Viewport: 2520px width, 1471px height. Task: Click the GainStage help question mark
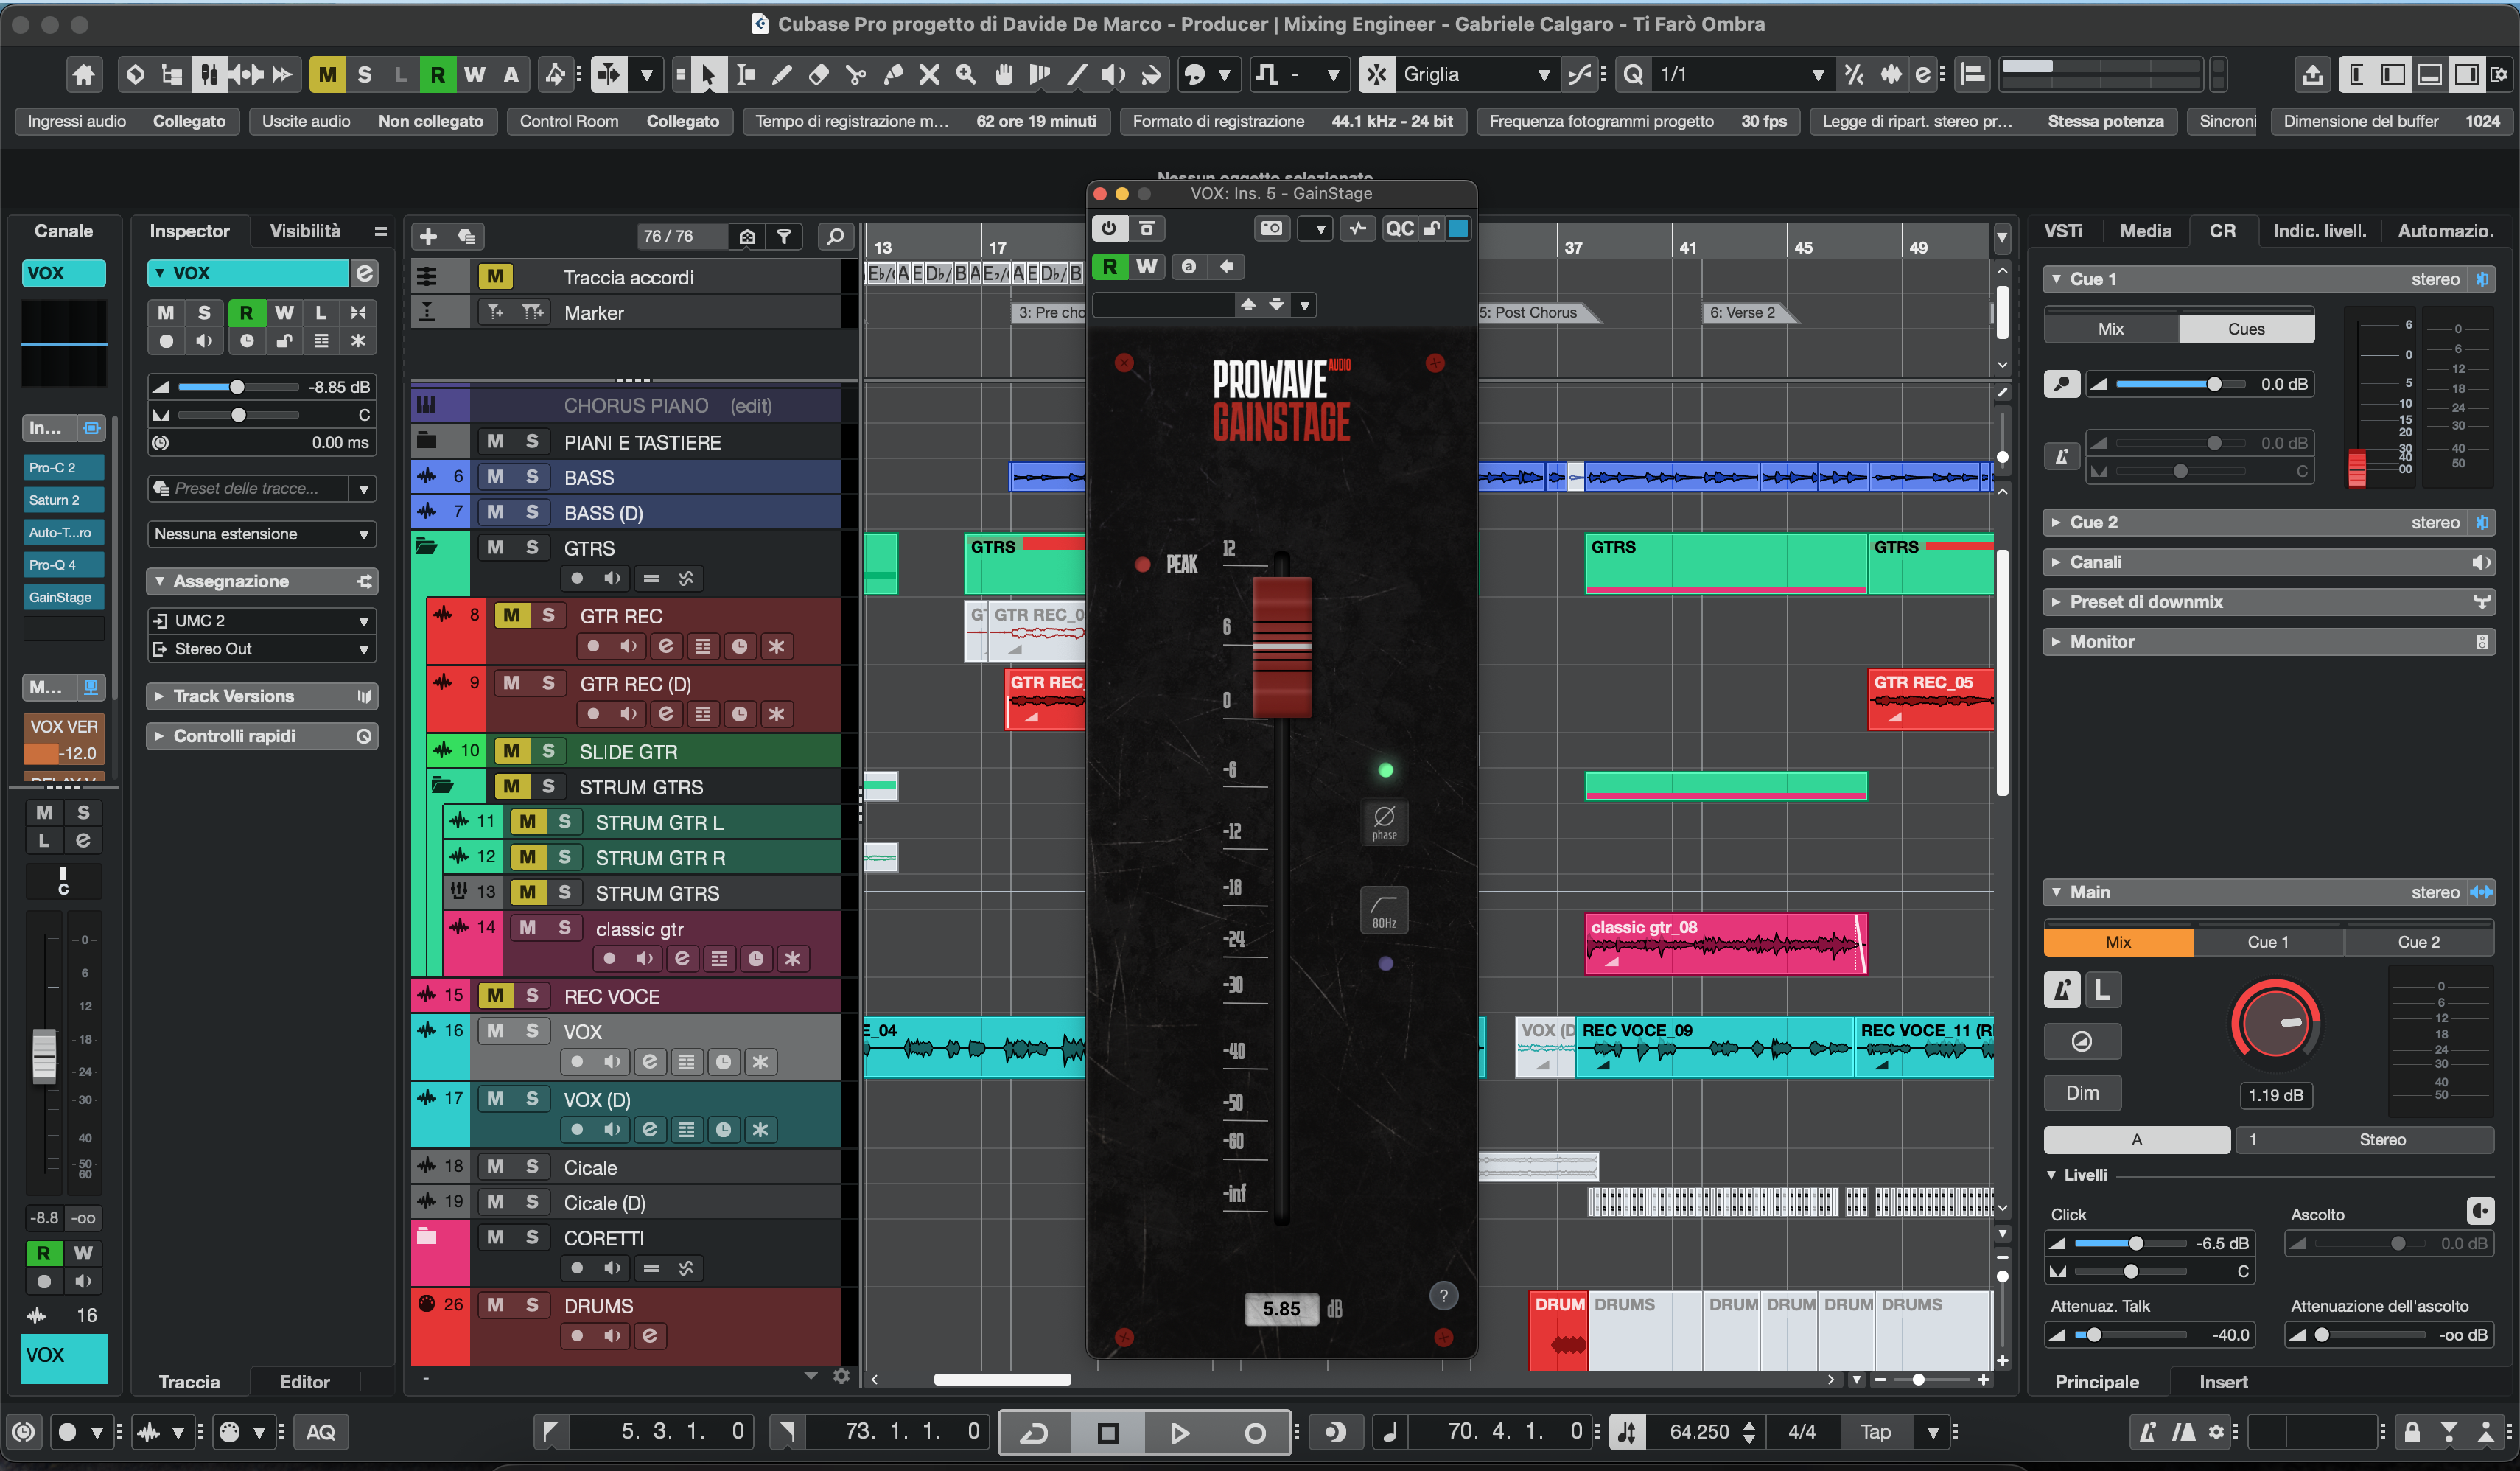1443,1296
